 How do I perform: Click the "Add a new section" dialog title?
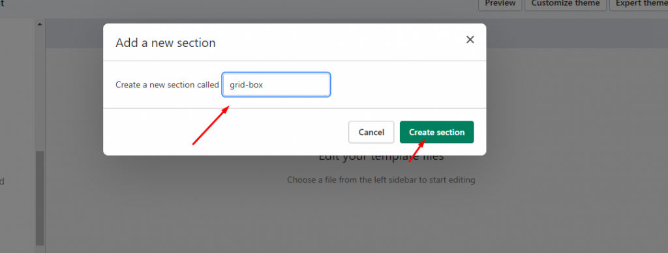tap(166, 42)
